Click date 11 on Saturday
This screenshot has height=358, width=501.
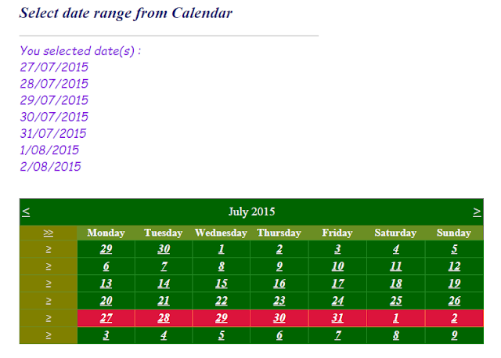396,266
